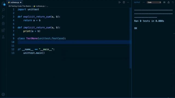This screenshot has width=175, height=98.
Task: Click the nullness.py breadcrumb item
Action: (39, 6)
